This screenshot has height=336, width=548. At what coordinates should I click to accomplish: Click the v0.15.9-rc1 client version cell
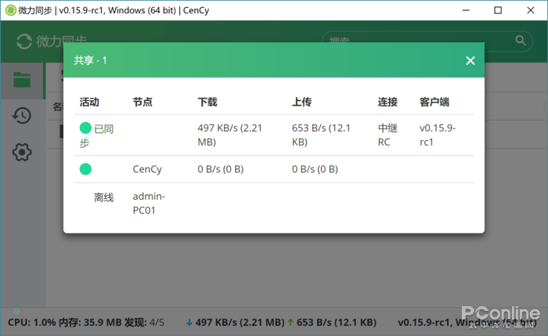pos(438,135)
